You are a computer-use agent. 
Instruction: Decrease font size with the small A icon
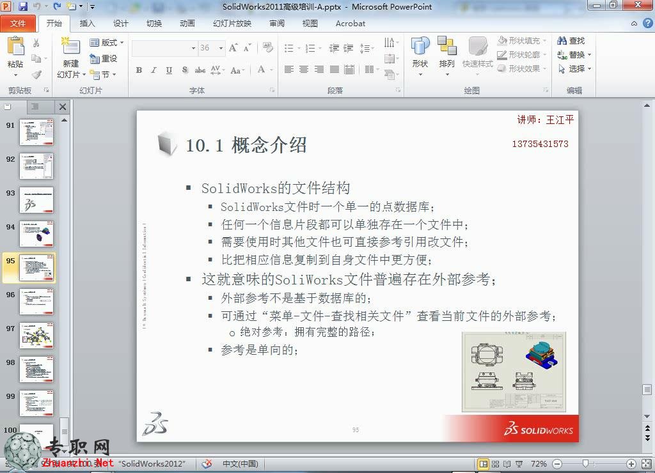(248, 47)
